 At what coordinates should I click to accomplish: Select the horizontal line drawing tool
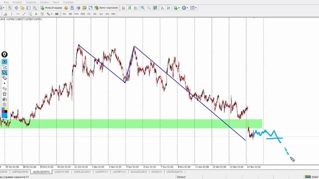coord(18,14)
